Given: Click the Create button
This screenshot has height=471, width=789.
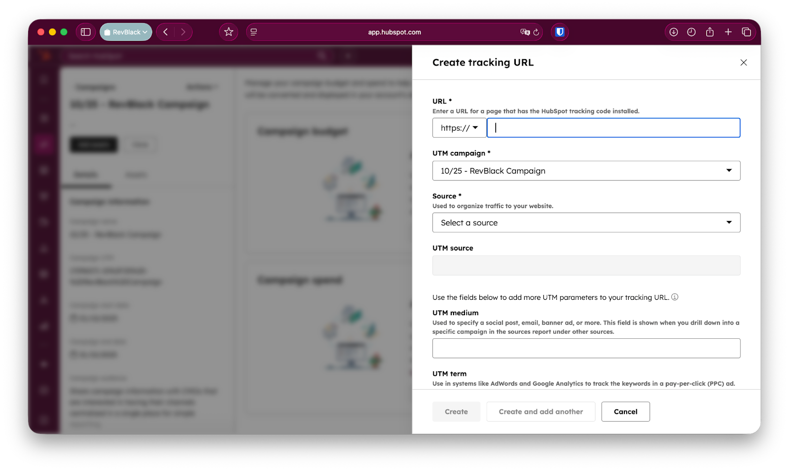Looking at the screenshot, I should click(x=456, y=411).
